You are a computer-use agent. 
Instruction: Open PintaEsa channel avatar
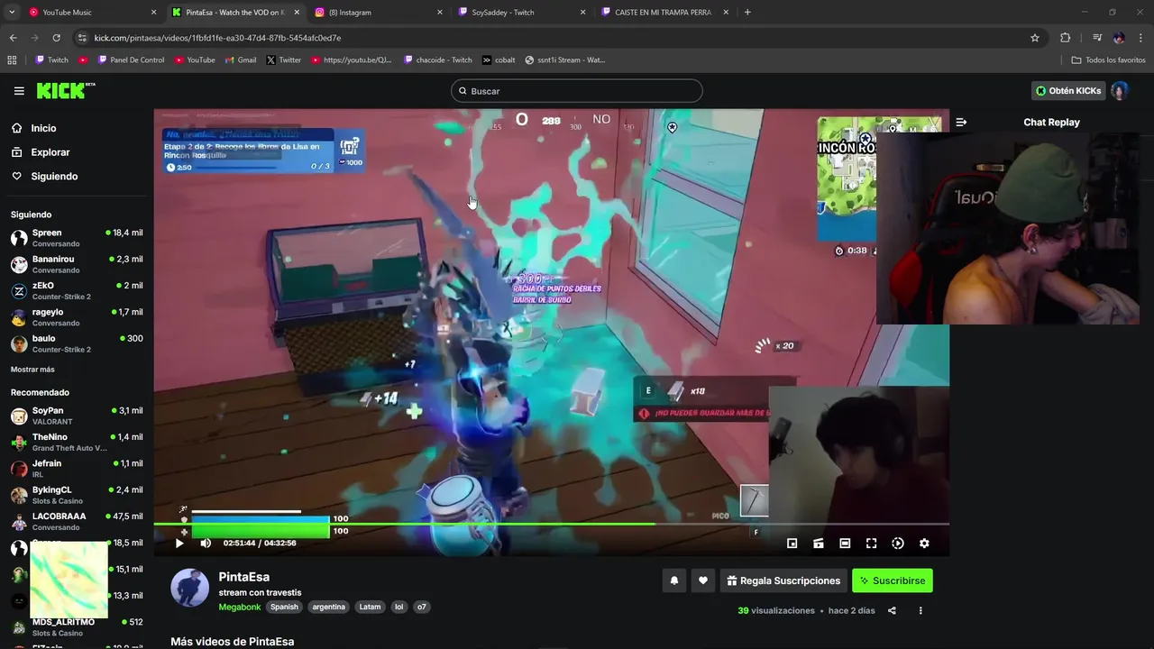[x=190, y=588]
